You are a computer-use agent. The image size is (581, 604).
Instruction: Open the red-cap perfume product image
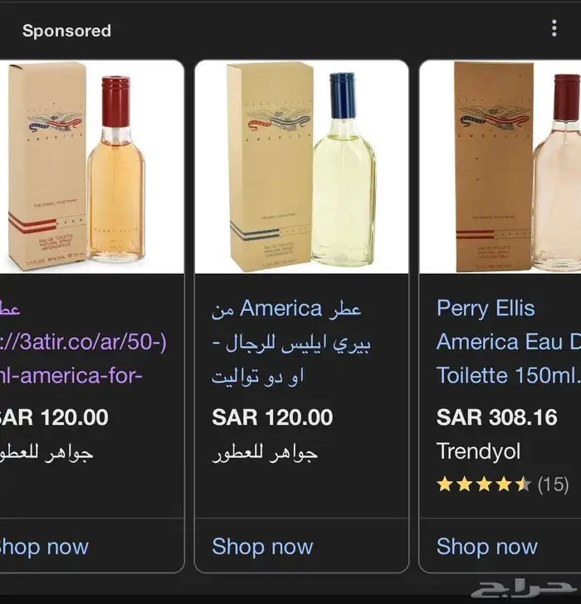(x=91, y=166)
